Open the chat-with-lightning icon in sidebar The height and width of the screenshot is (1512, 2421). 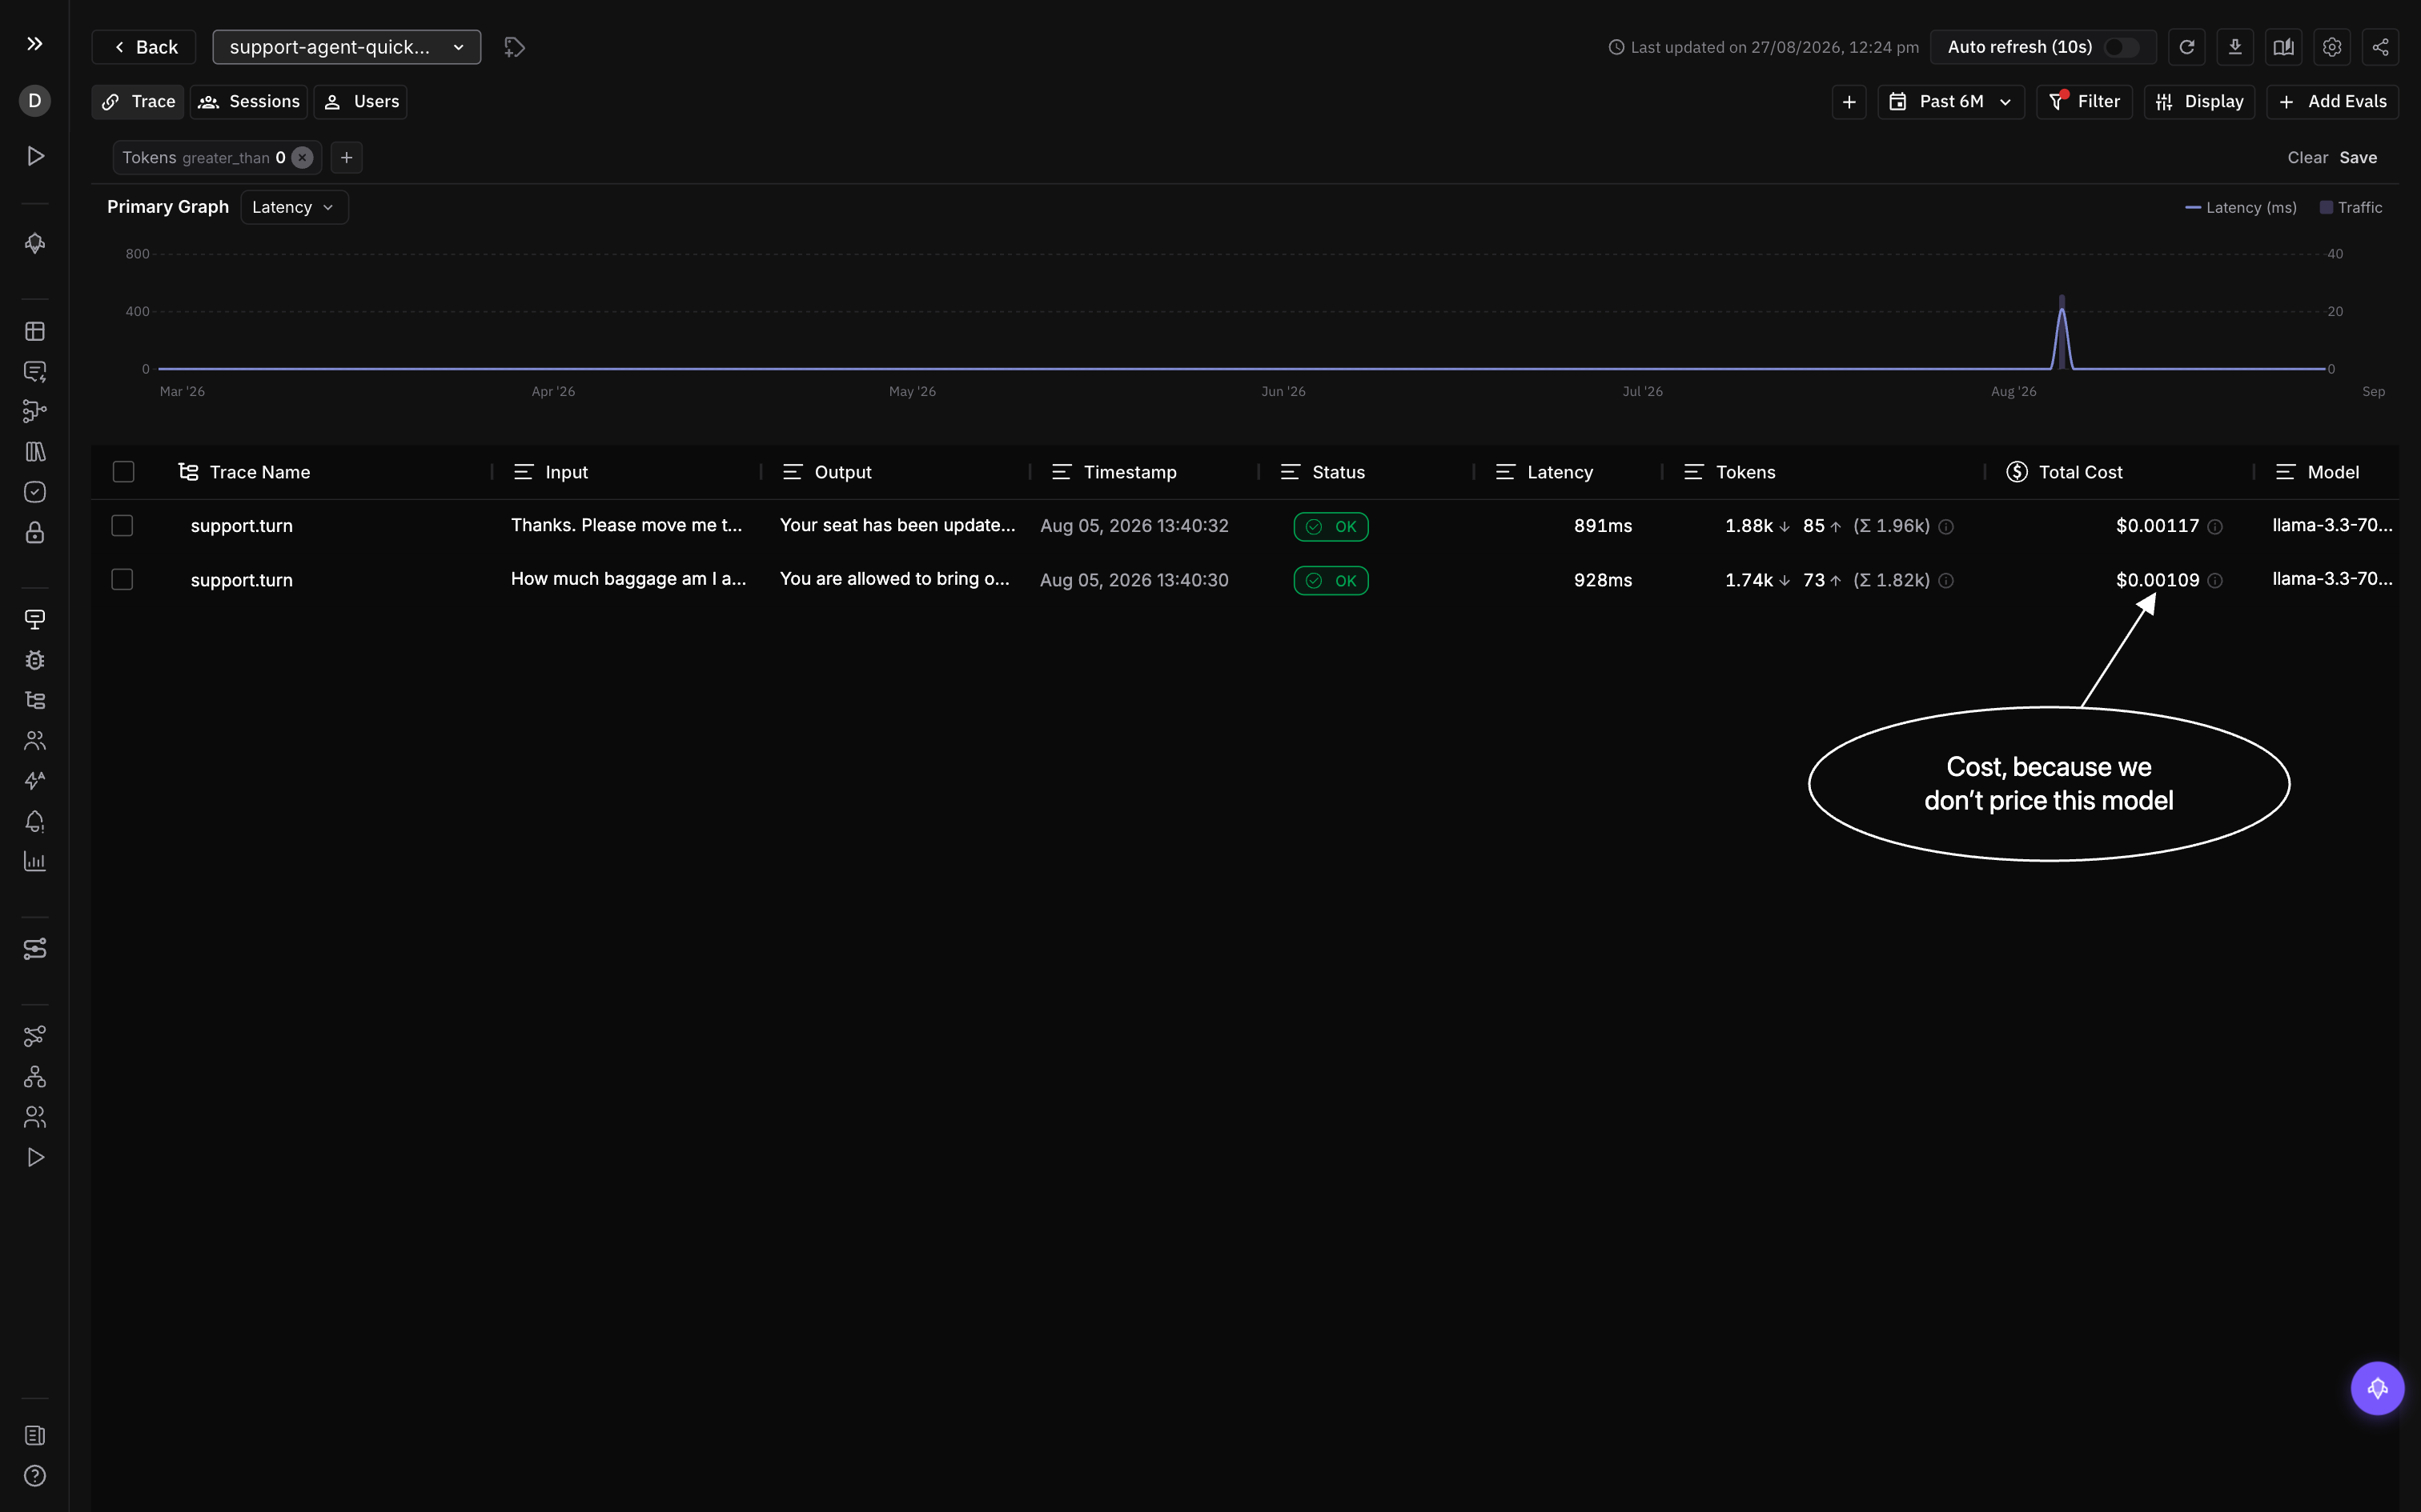pos(35,371)
